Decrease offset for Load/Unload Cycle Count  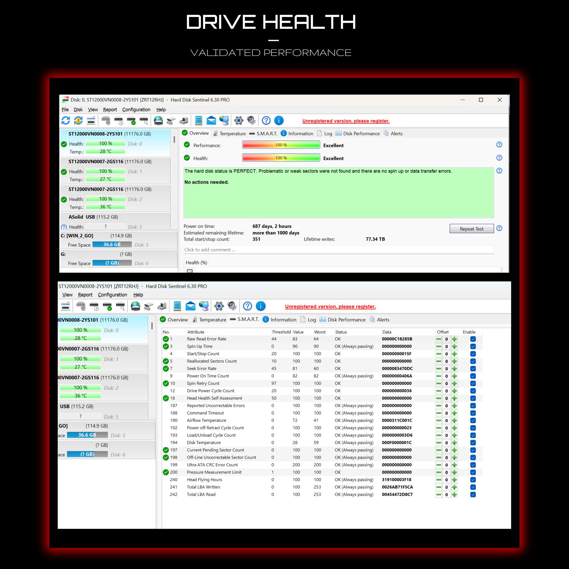coord(439,435)
